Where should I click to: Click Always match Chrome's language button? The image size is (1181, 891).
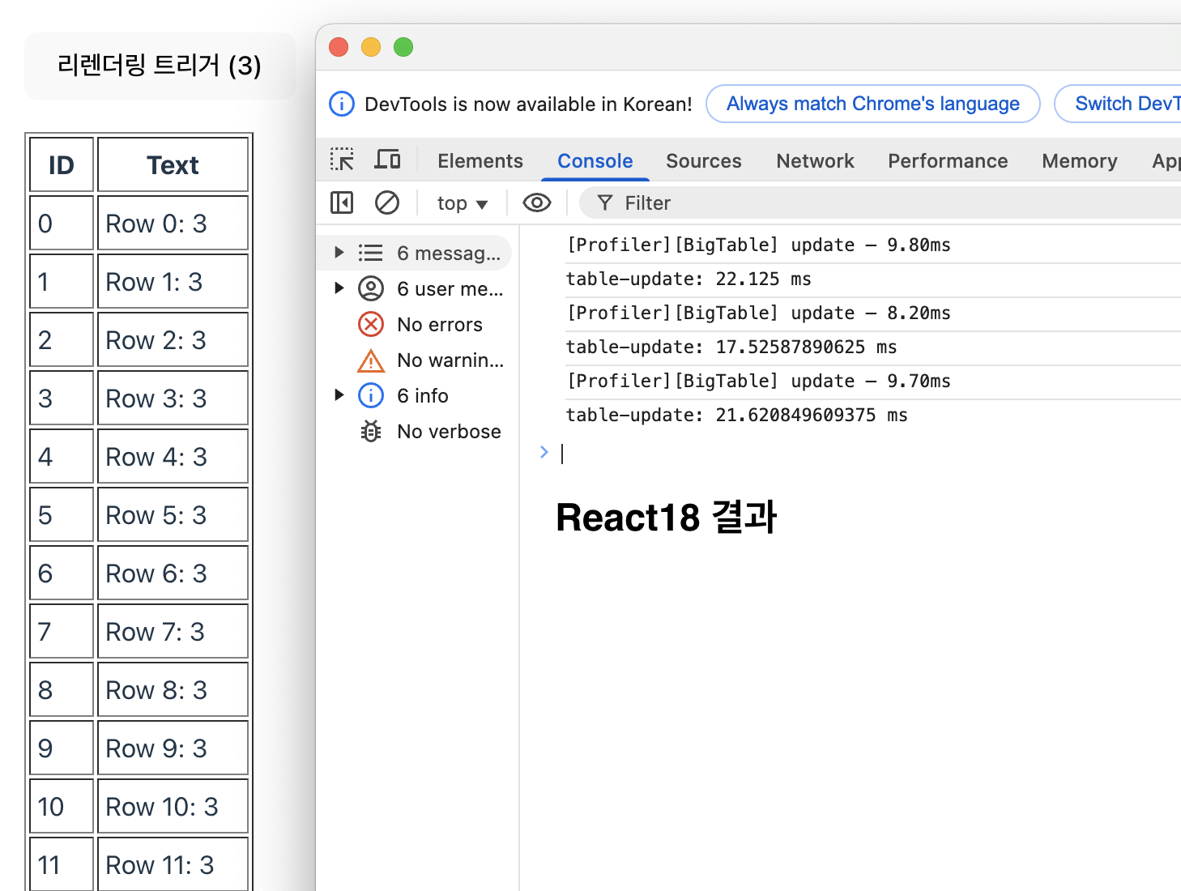(873, 104)
